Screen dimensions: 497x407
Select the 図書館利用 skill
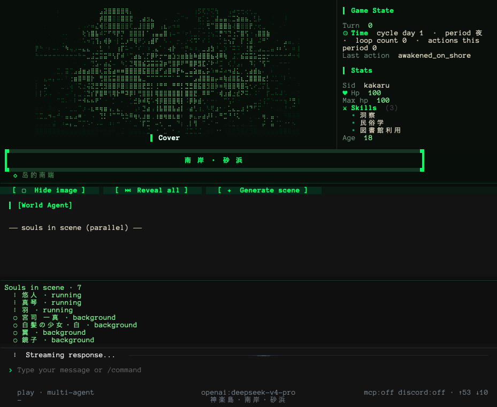(380, 130)
